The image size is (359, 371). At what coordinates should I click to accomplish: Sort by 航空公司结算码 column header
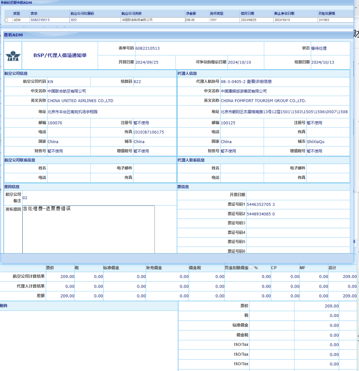82,13
